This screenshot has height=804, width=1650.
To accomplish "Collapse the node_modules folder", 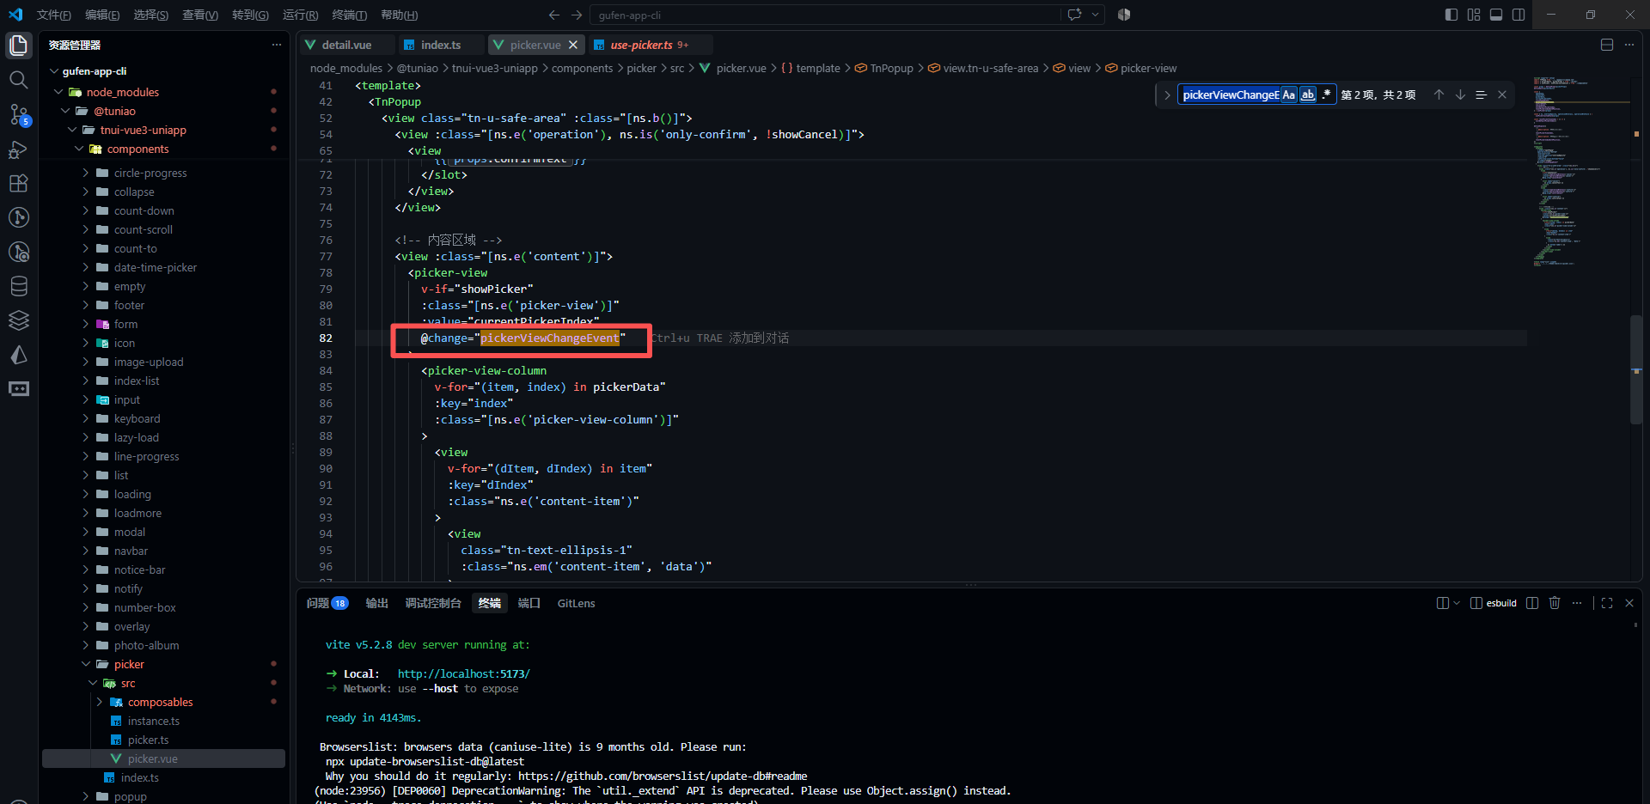I will point(58,92).
